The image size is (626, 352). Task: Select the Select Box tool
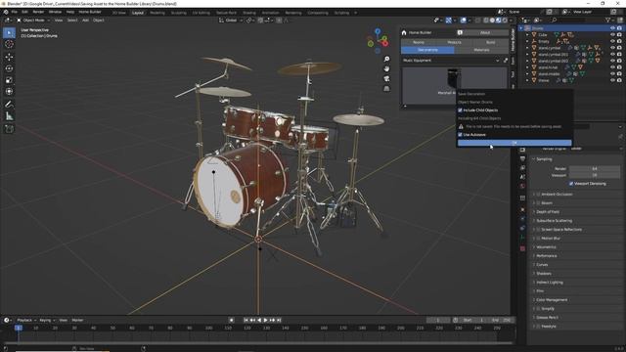pyautogui.click(x=9, y=32)
